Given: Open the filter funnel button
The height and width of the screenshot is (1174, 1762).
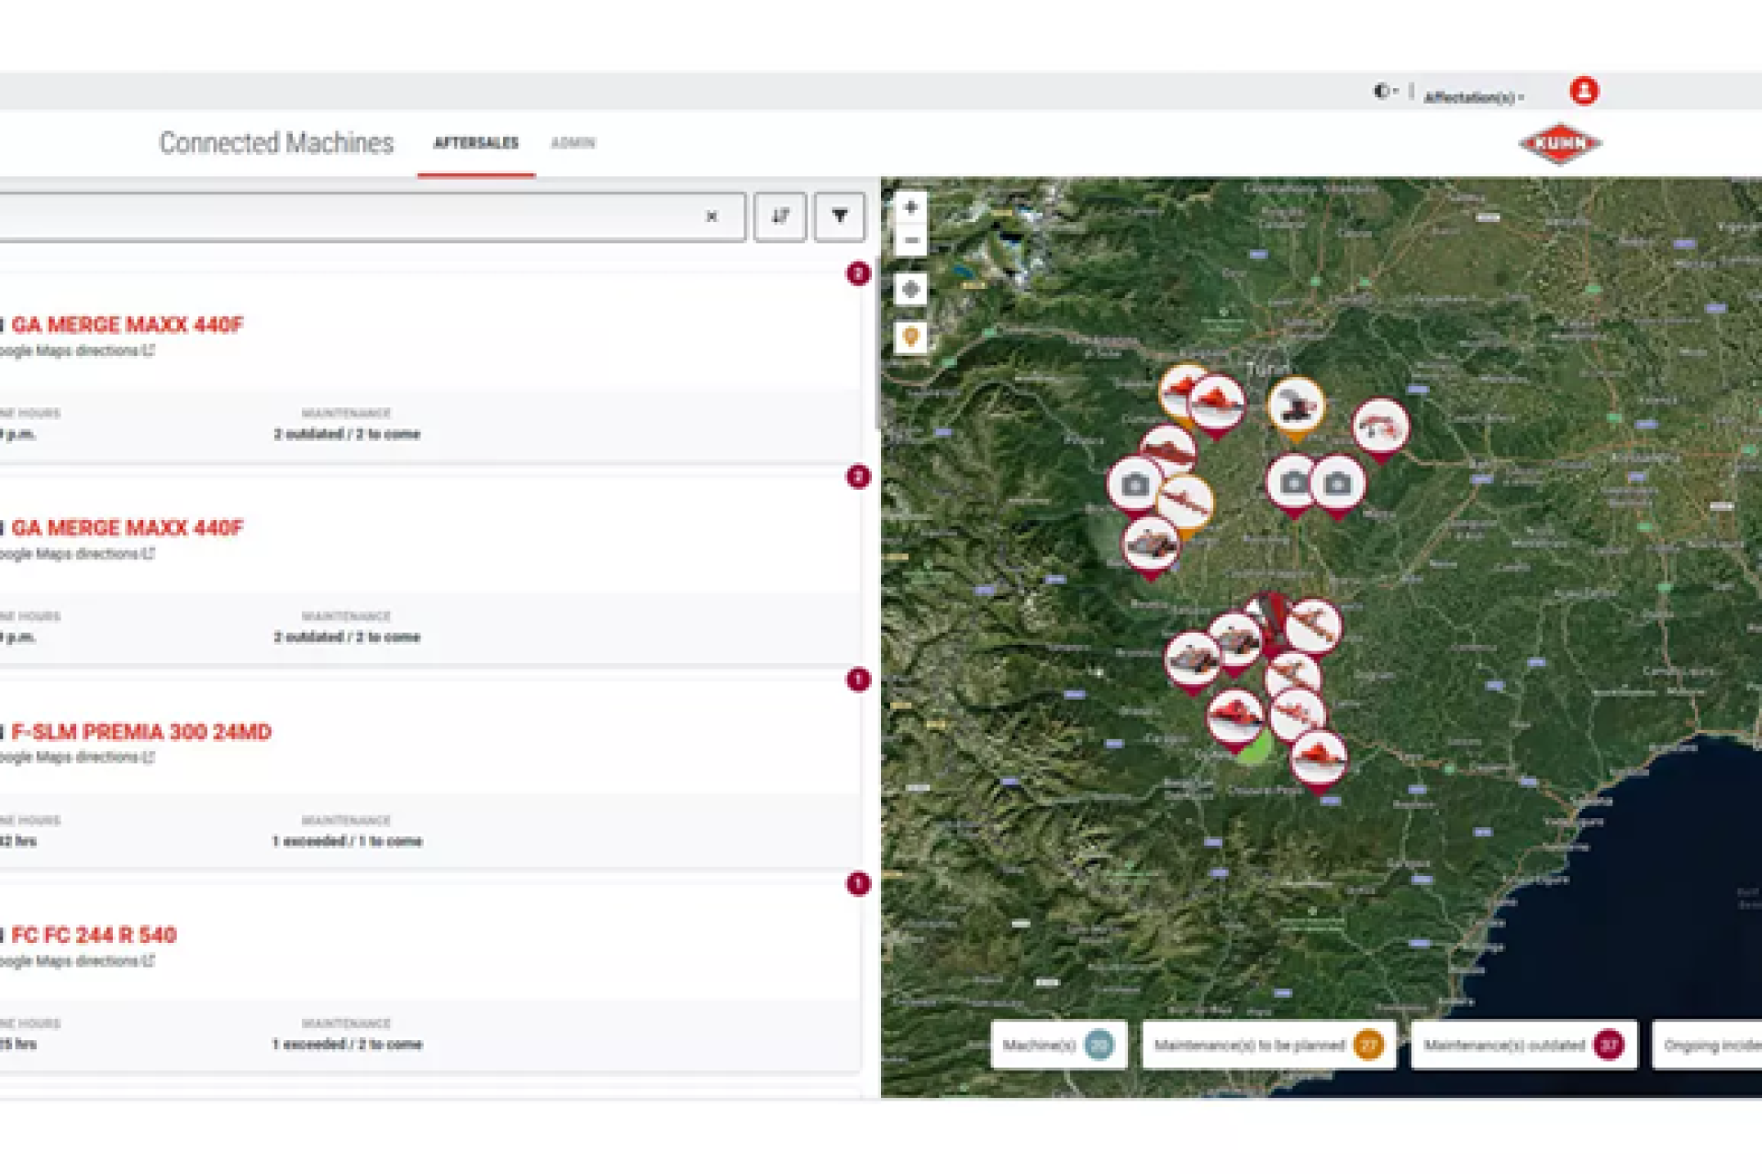Looking at the screenshot, I should click(x=839, y=216).
